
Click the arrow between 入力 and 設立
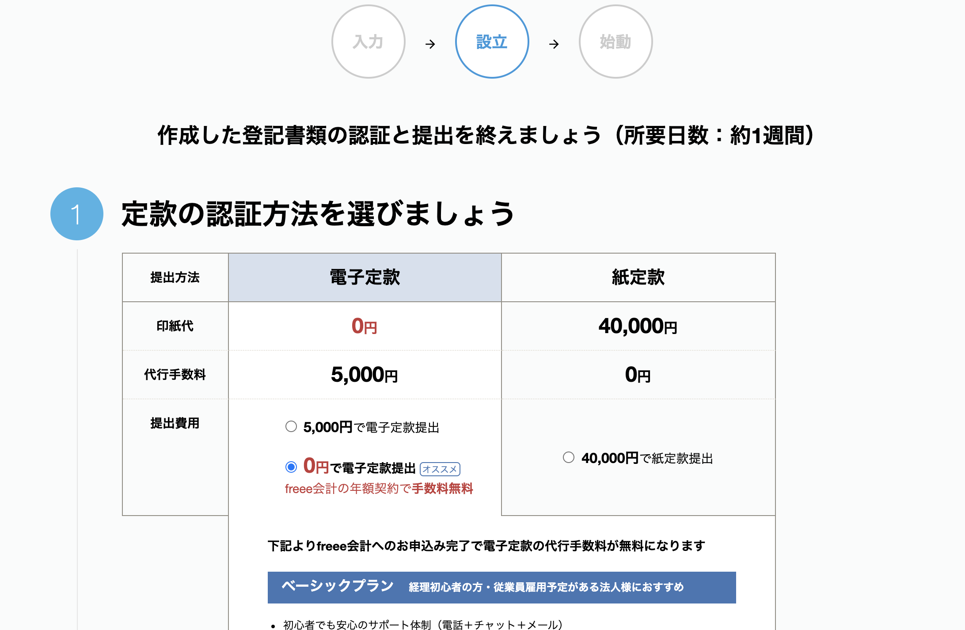[x=430, y=44]
